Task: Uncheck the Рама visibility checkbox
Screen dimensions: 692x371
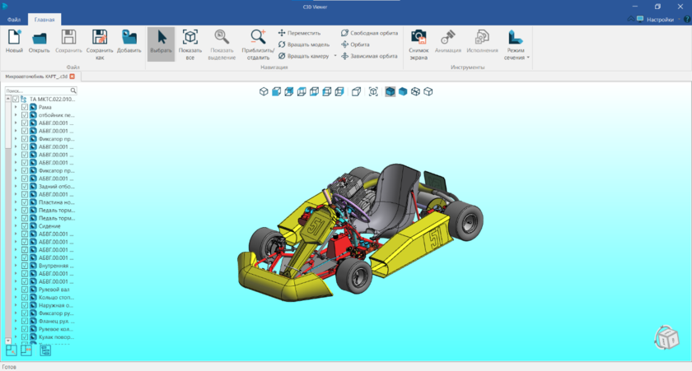Action: [25, 107]
